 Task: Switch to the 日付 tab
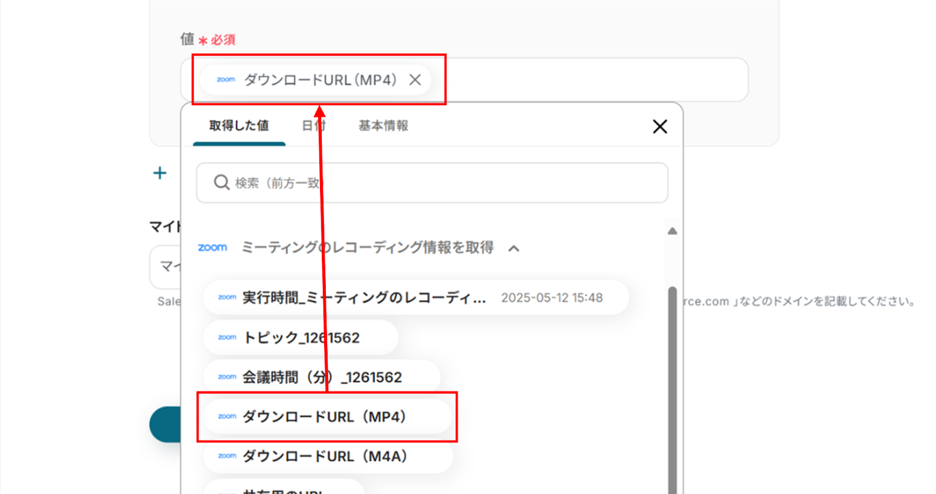pos(314,126)
